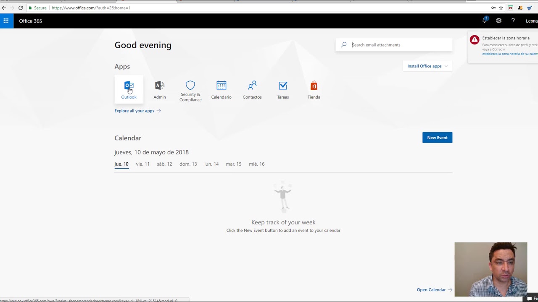The height and width of the screenshot is (302, 538).
Task: Click the search magnifier icon
Action: coord(344,44)
